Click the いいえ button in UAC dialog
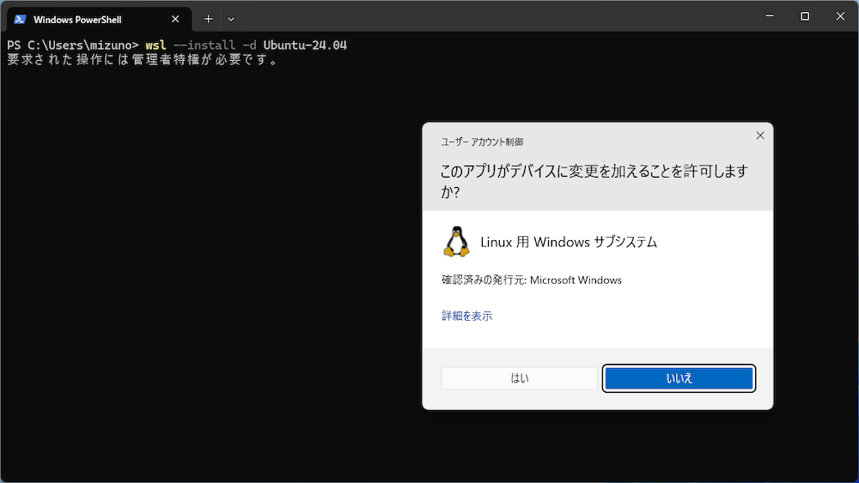 point(679,378)
